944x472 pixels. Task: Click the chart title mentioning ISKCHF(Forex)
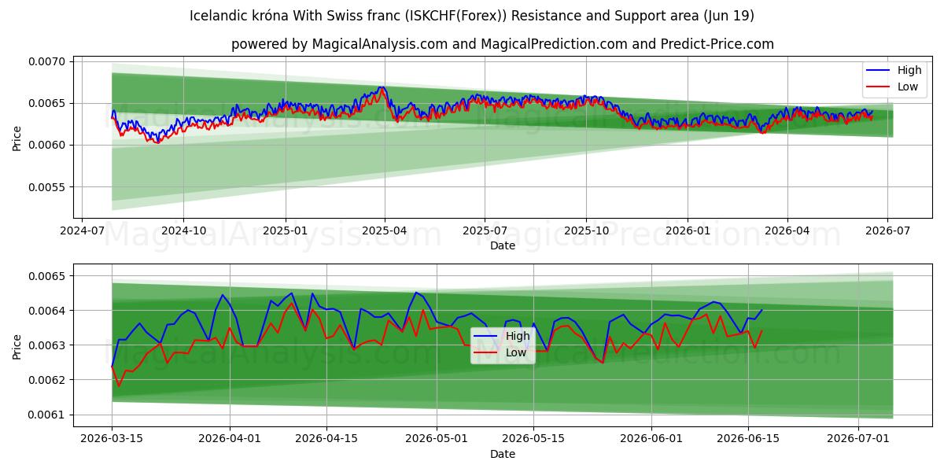[x=472, y=16]
